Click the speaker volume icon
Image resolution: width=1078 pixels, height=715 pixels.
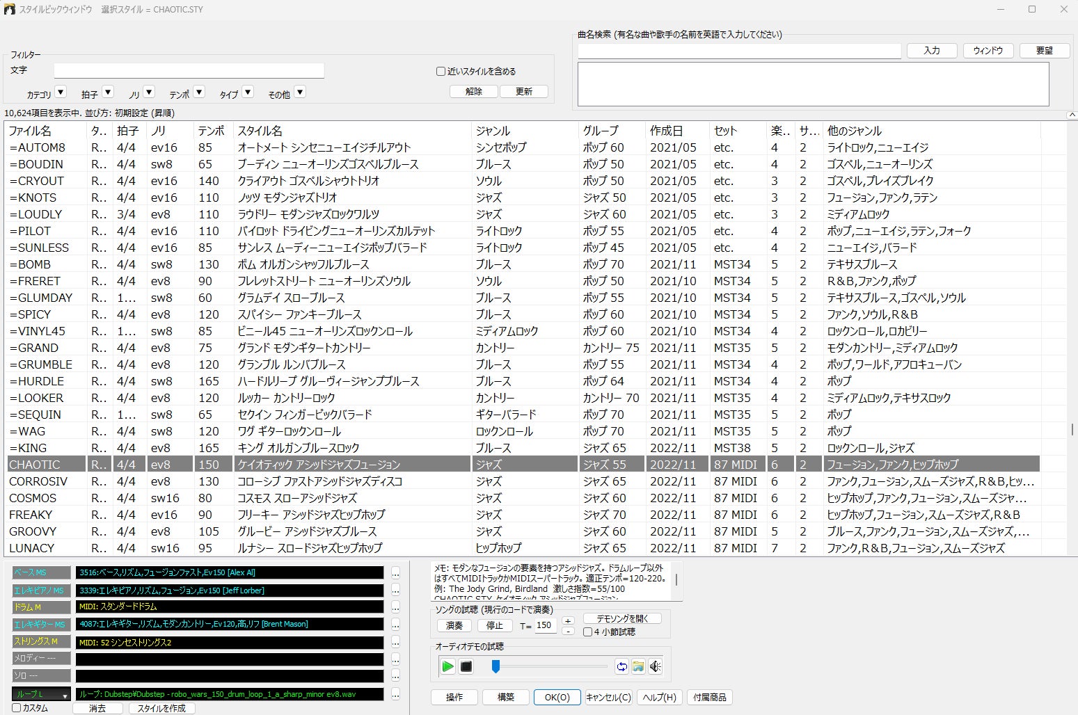point(655,666)
